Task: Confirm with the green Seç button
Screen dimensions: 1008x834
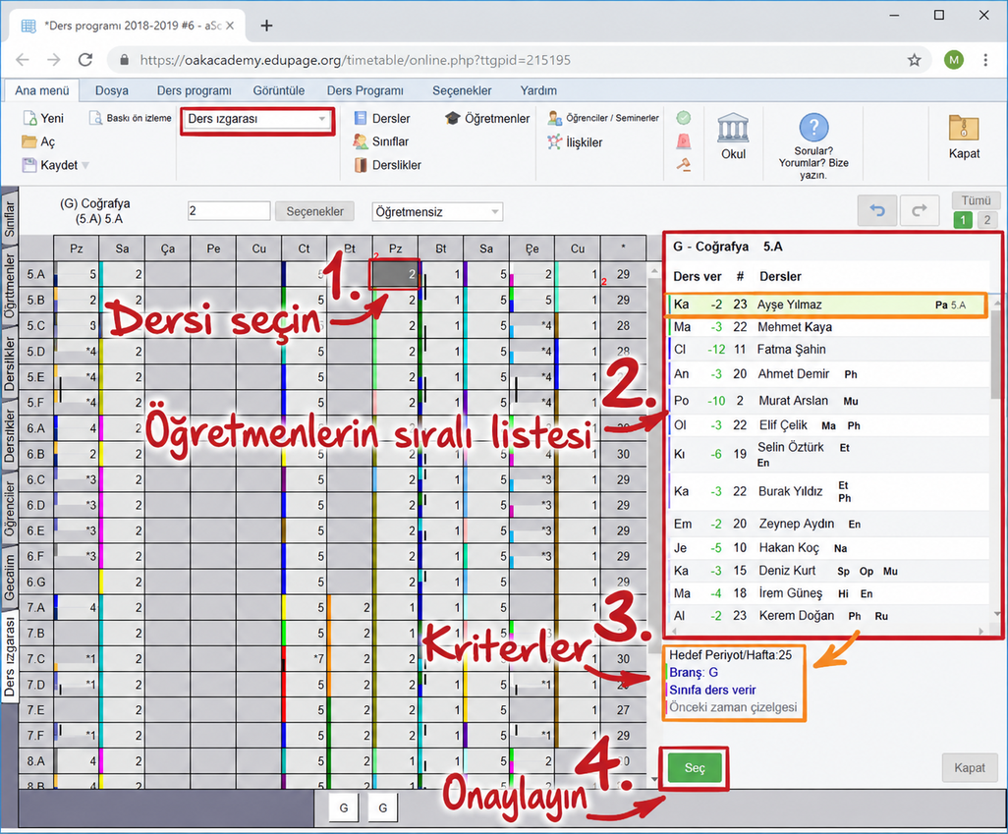Action: pyautogui.click(x=695, y=768)
